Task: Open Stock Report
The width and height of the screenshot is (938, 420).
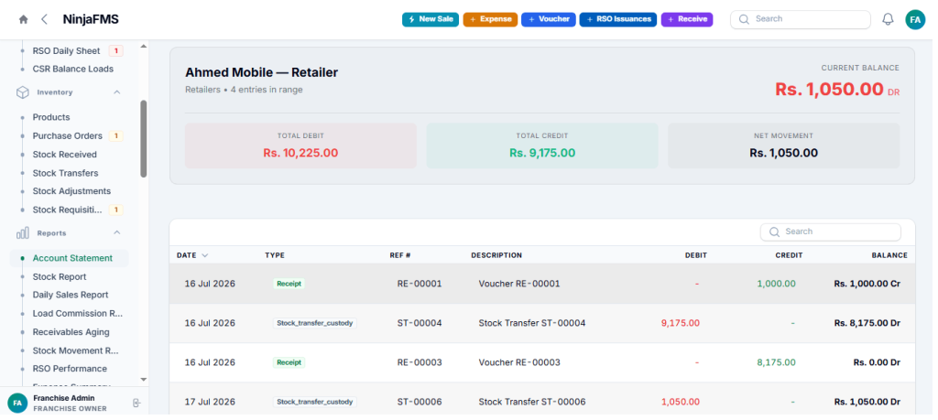Action: pyautogui.click(x=60, y=276)
